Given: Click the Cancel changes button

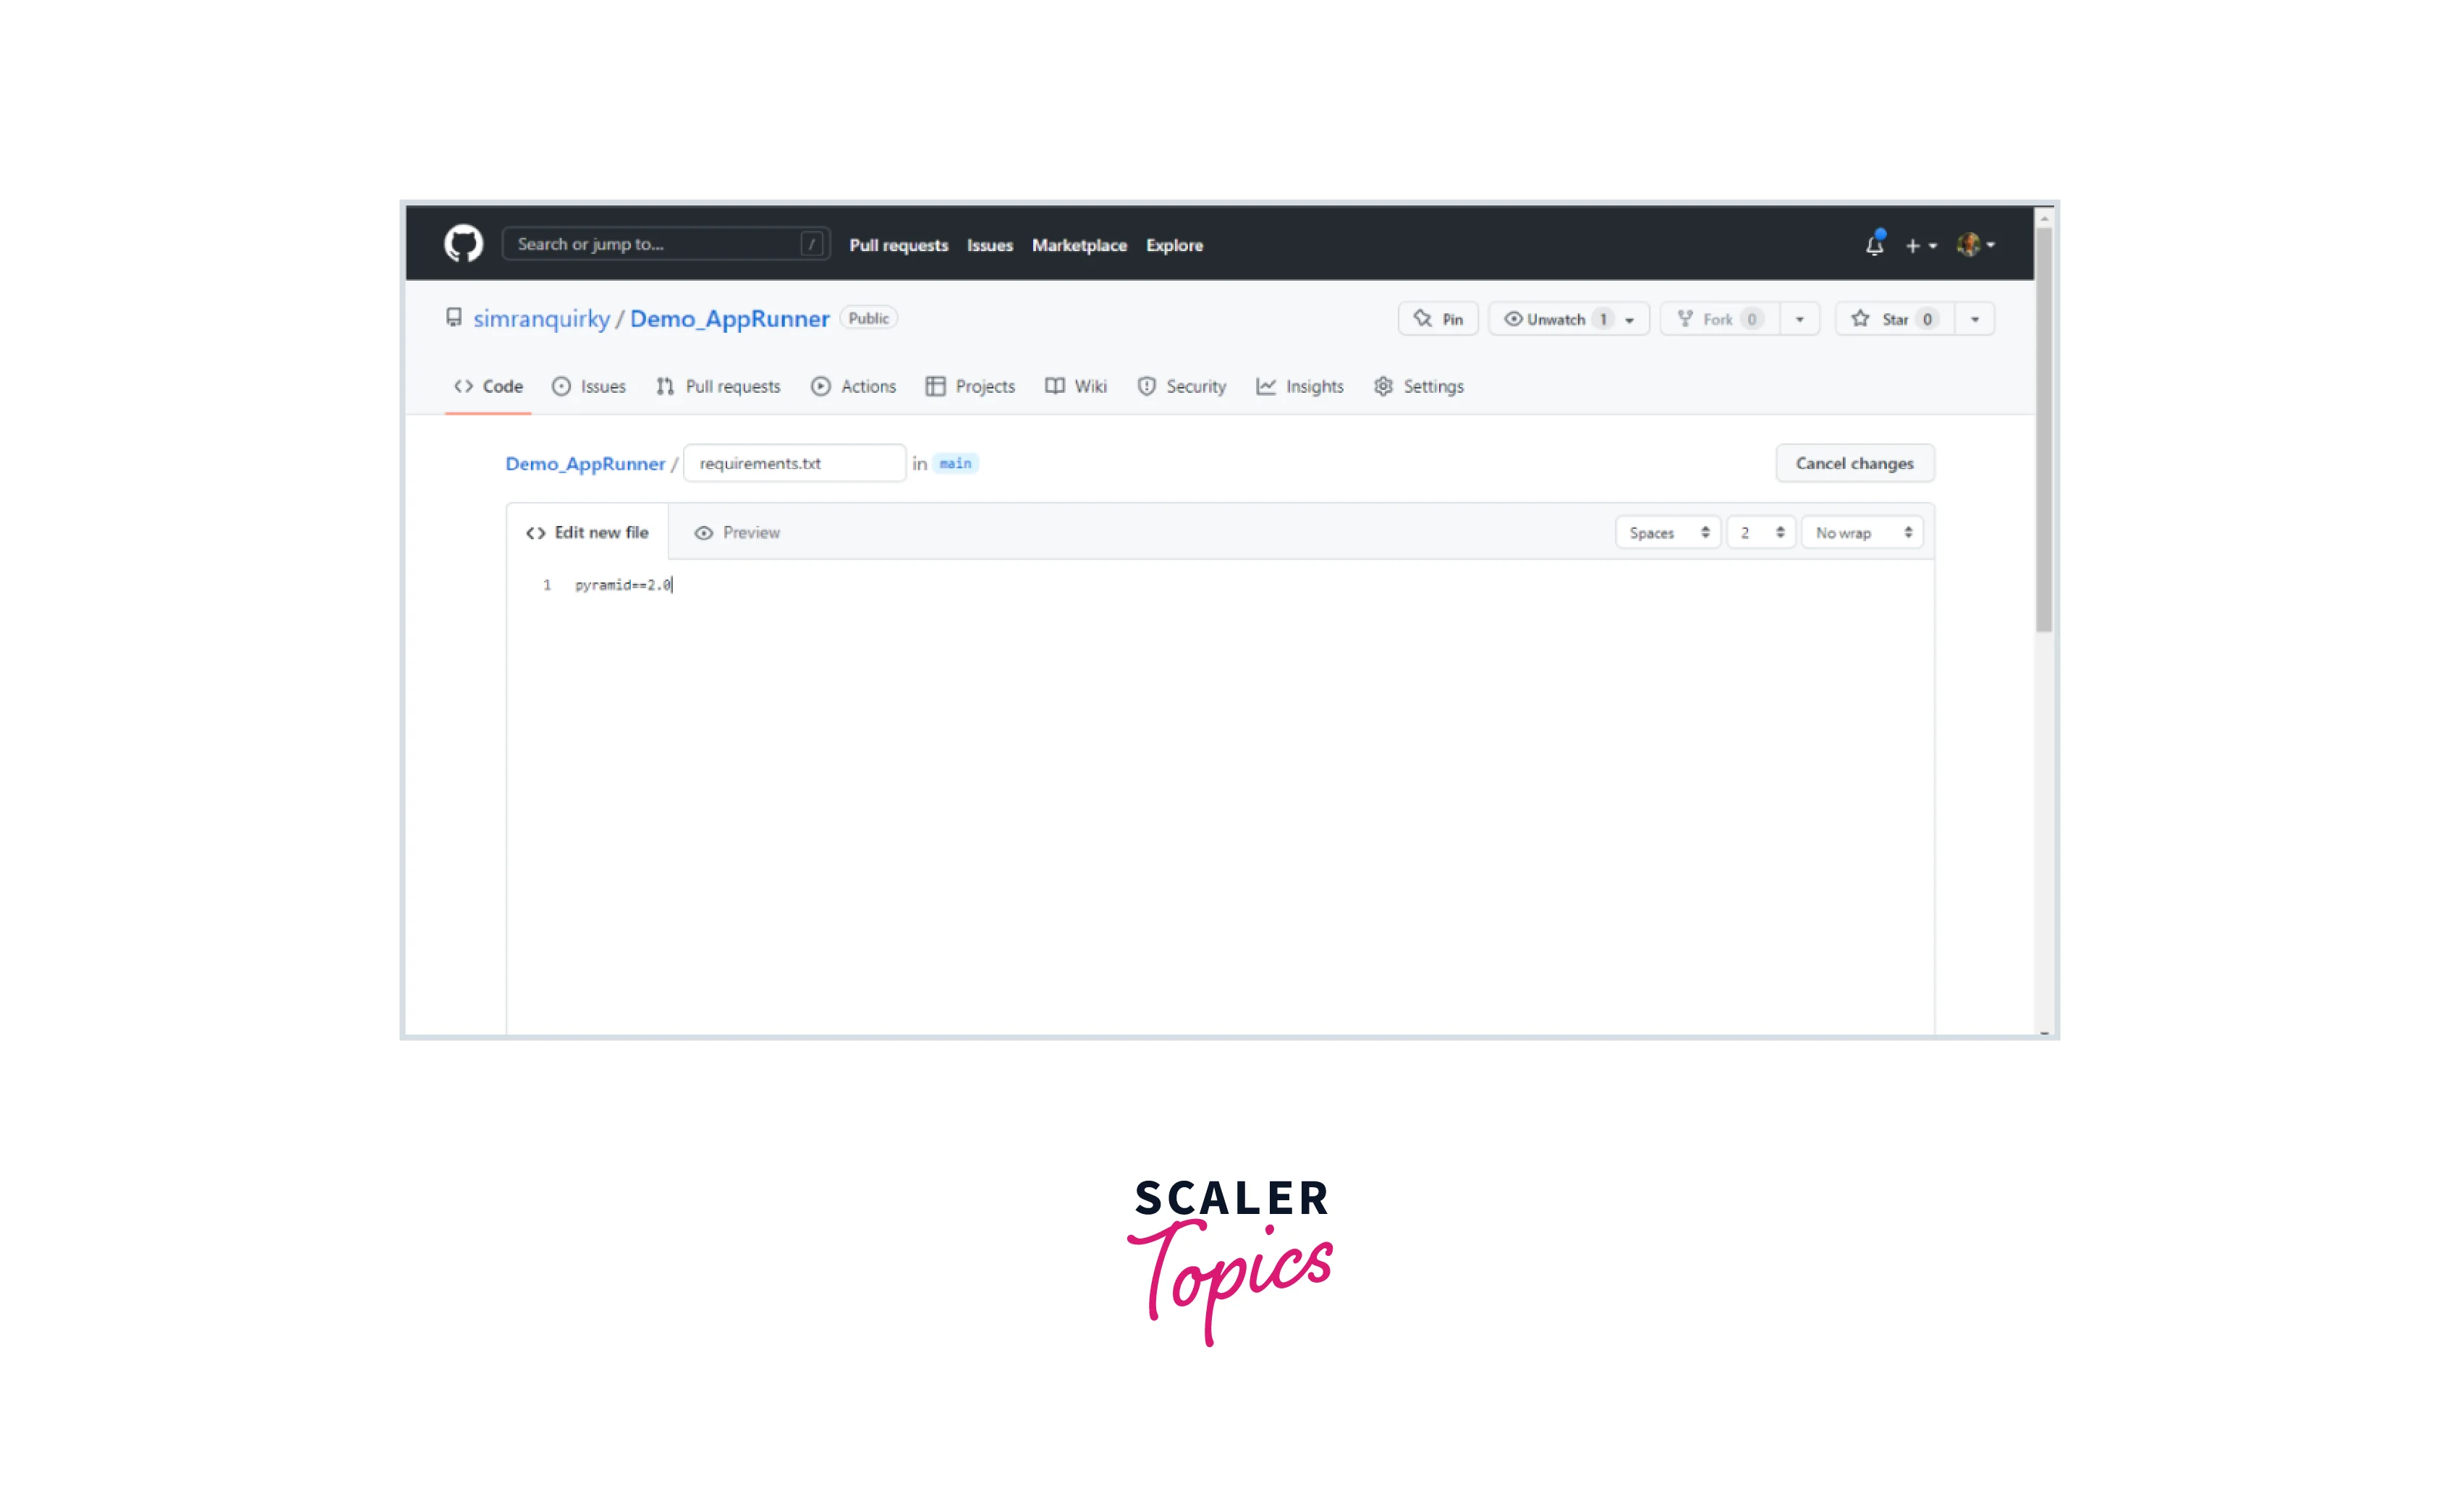Looking at the screenshot, I should click(1854, 463).
